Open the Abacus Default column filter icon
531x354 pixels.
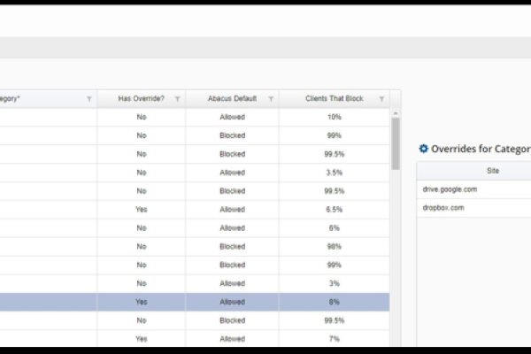pos(271,99)
